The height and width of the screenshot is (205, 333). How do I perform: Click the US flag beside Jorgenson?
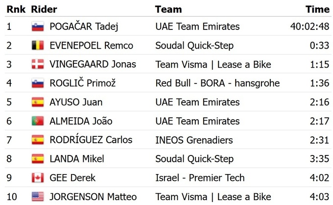point(38,197)
